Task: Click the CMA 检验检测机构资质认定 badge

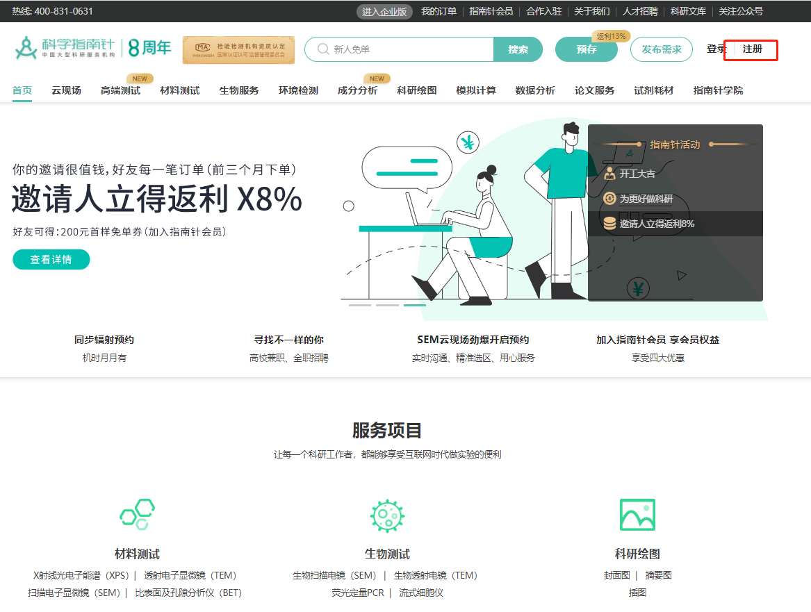Action: [238, 49]
